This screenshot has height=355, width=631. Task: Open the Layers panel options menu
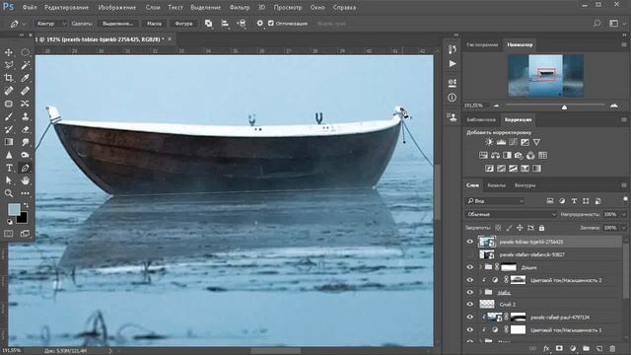624,185
